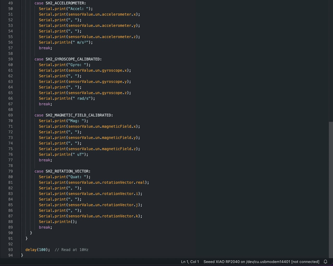The image size is (333, 266).
Task: Click the closing brace on line 91
Action: 27,238
